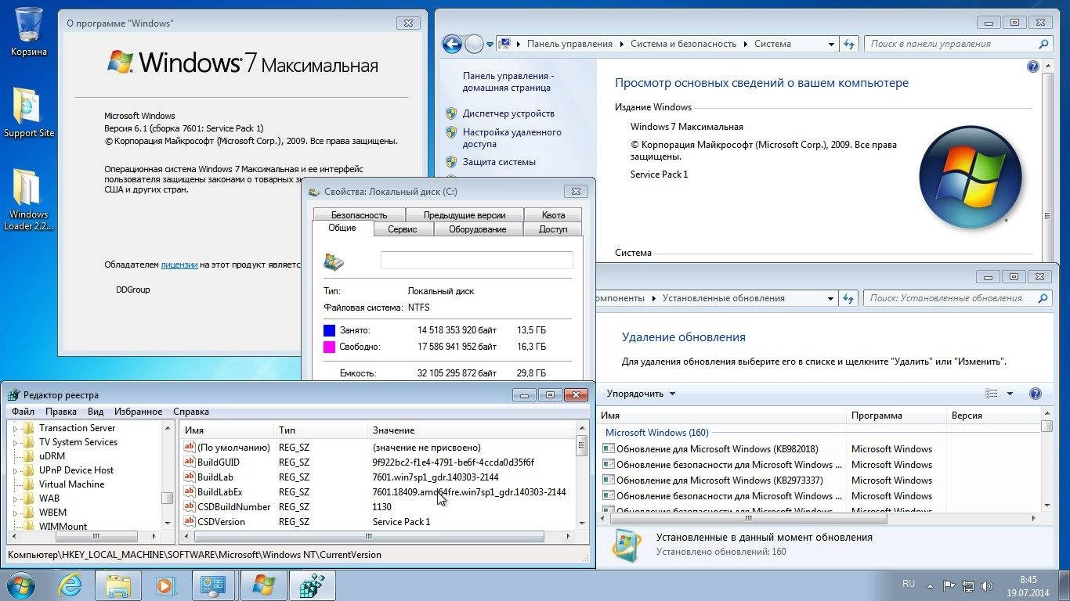Click the disk drive icon in Свойства dialog

click(333, 262)
